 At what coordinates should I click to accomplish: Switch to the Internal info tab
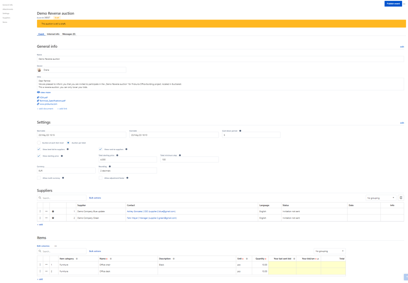pos(53,34)
